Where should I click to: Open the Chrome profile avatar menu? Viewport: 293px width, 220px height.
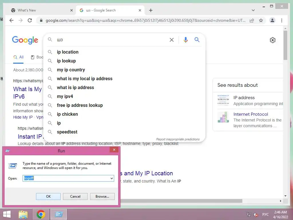272,20
